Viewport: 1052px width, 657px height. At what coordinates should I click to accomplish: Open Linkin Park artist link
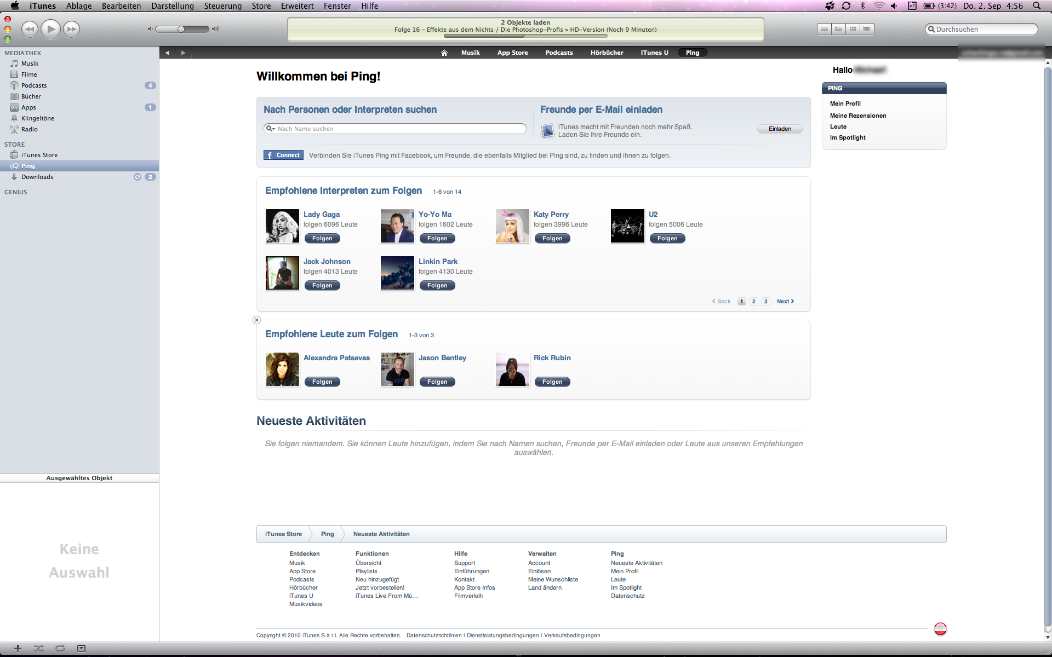pyautogui.click(x=438, y=262)
